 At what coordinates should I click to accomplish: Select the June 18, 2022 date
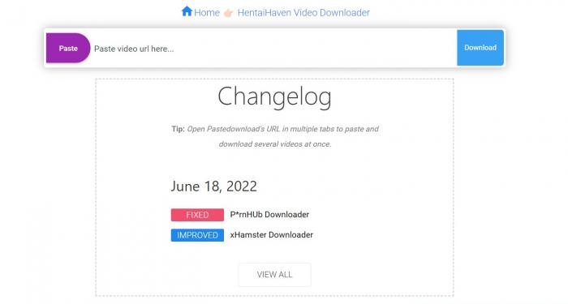(213, 186)
